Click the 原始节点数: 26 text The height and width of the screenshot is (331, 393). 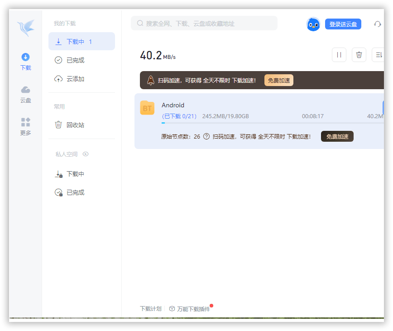181,137
